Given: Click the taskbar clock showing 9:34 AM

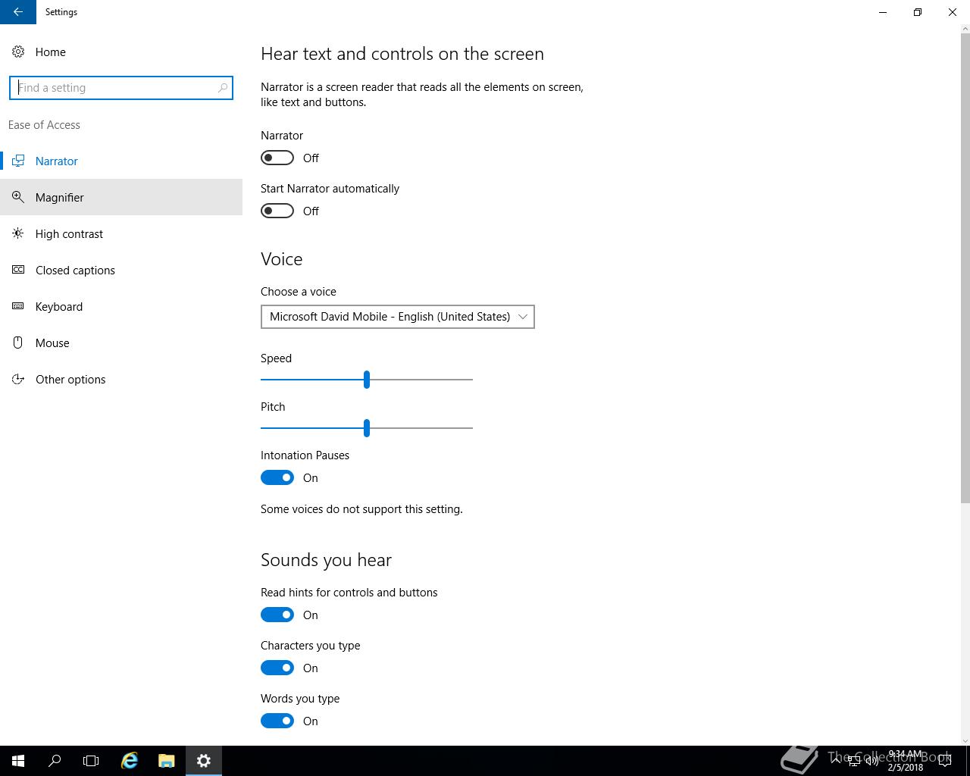Looking at the screenshot, I should click(x=906, y=761).
